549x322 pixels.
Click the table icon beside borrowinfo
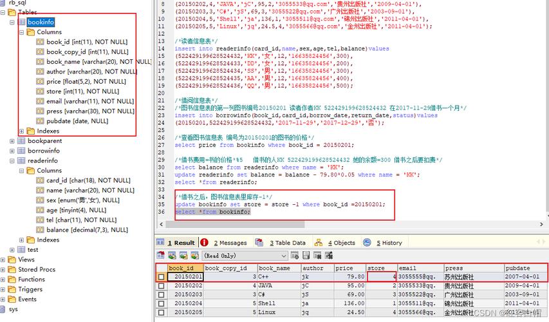pyautogui.click(x=22, y=151)
